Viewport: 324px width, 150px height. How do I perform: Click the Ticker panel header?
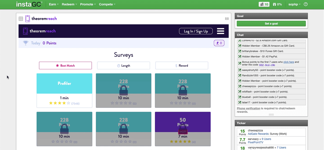pos(271,123)
